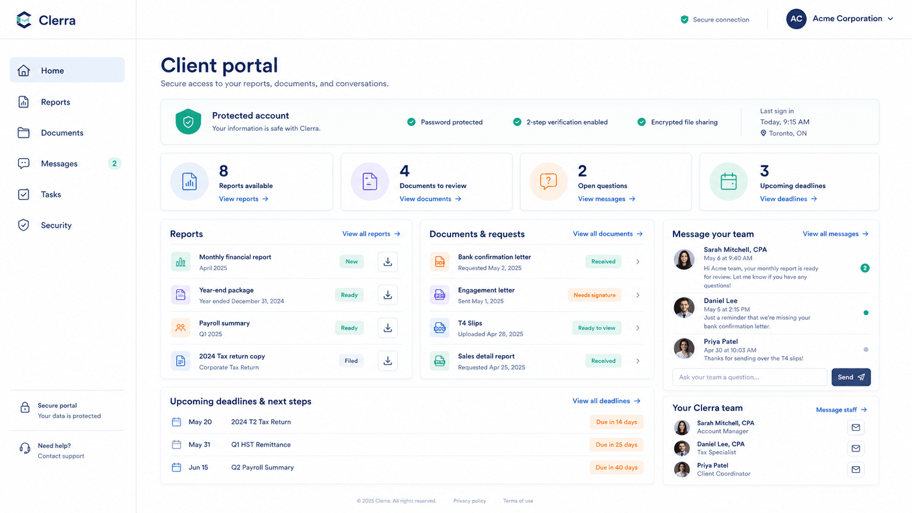This screenshot has width=912, height=513.
Task: Click the View messages link
Action: (x=607, y=199)
